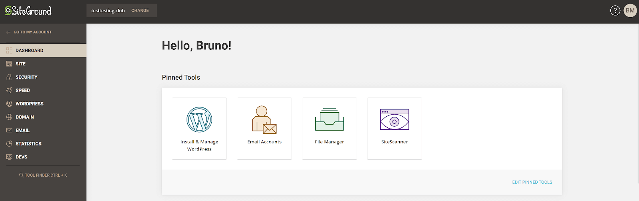Click the WordPress logo pinned tool
The height and width of the screenshot is (201, 639).
[x=199, y=119]
